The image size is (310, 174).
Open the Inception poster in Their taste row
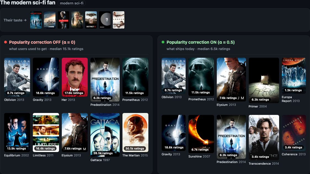36,20
